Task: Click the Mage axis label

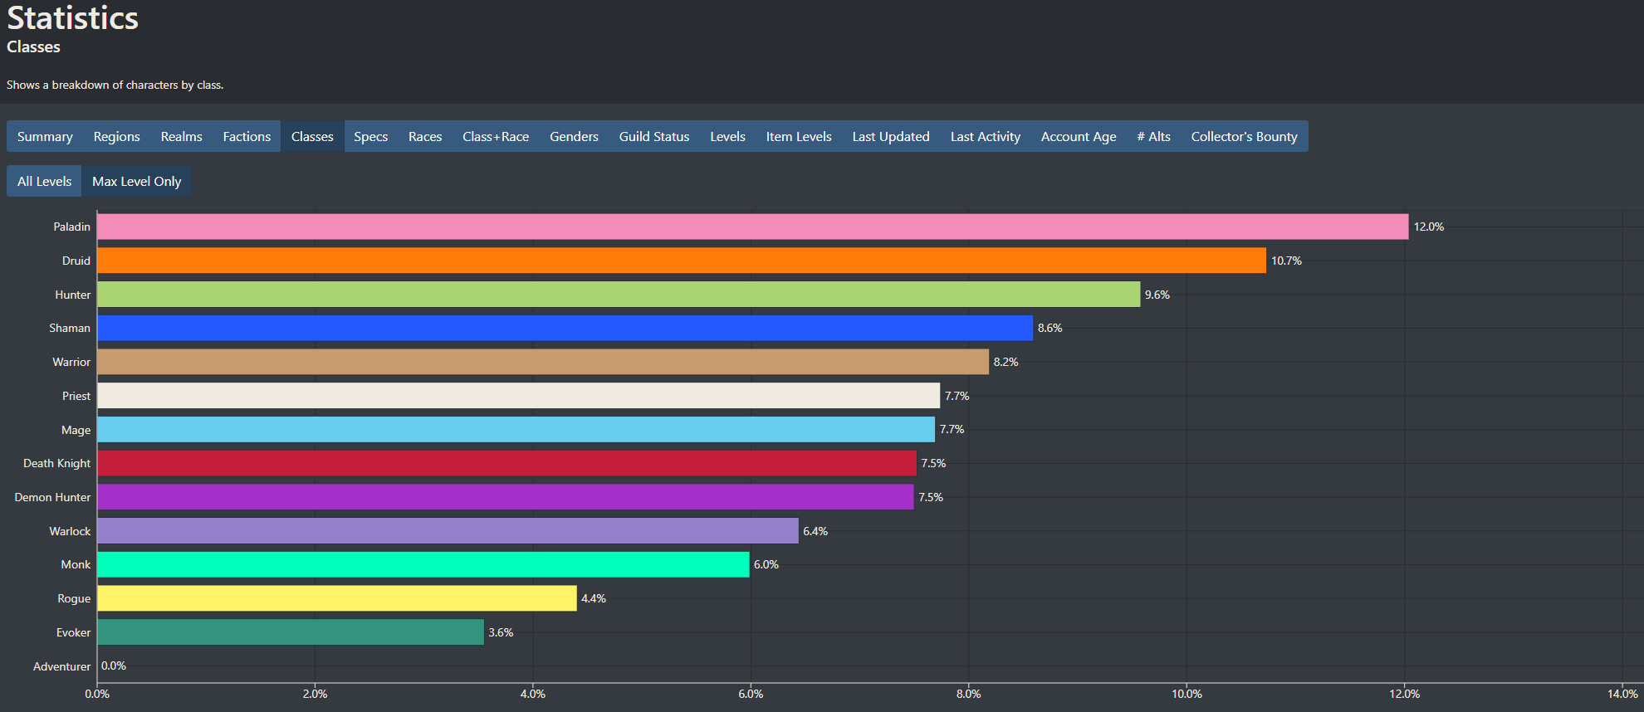Action: tap(76, 430)
